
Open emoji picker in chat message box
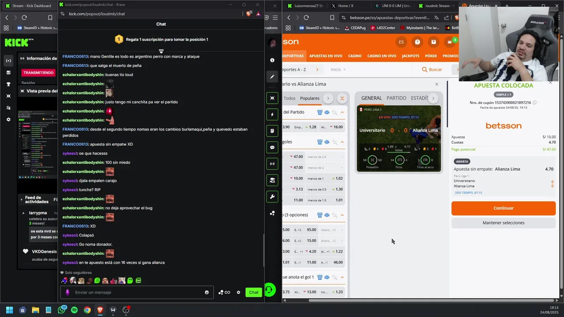(207, 292)
